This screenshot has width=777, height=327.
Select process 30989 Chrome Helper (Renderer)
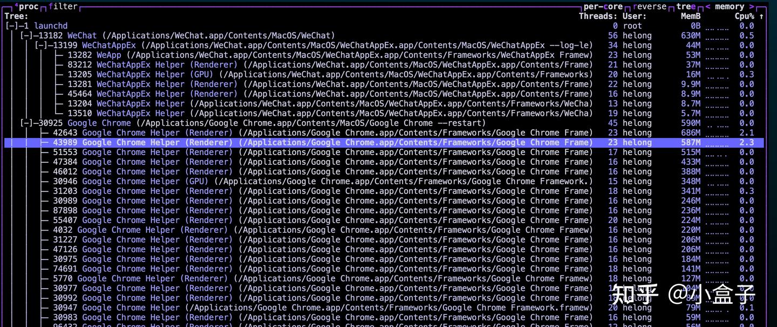[x=384, y=200]
